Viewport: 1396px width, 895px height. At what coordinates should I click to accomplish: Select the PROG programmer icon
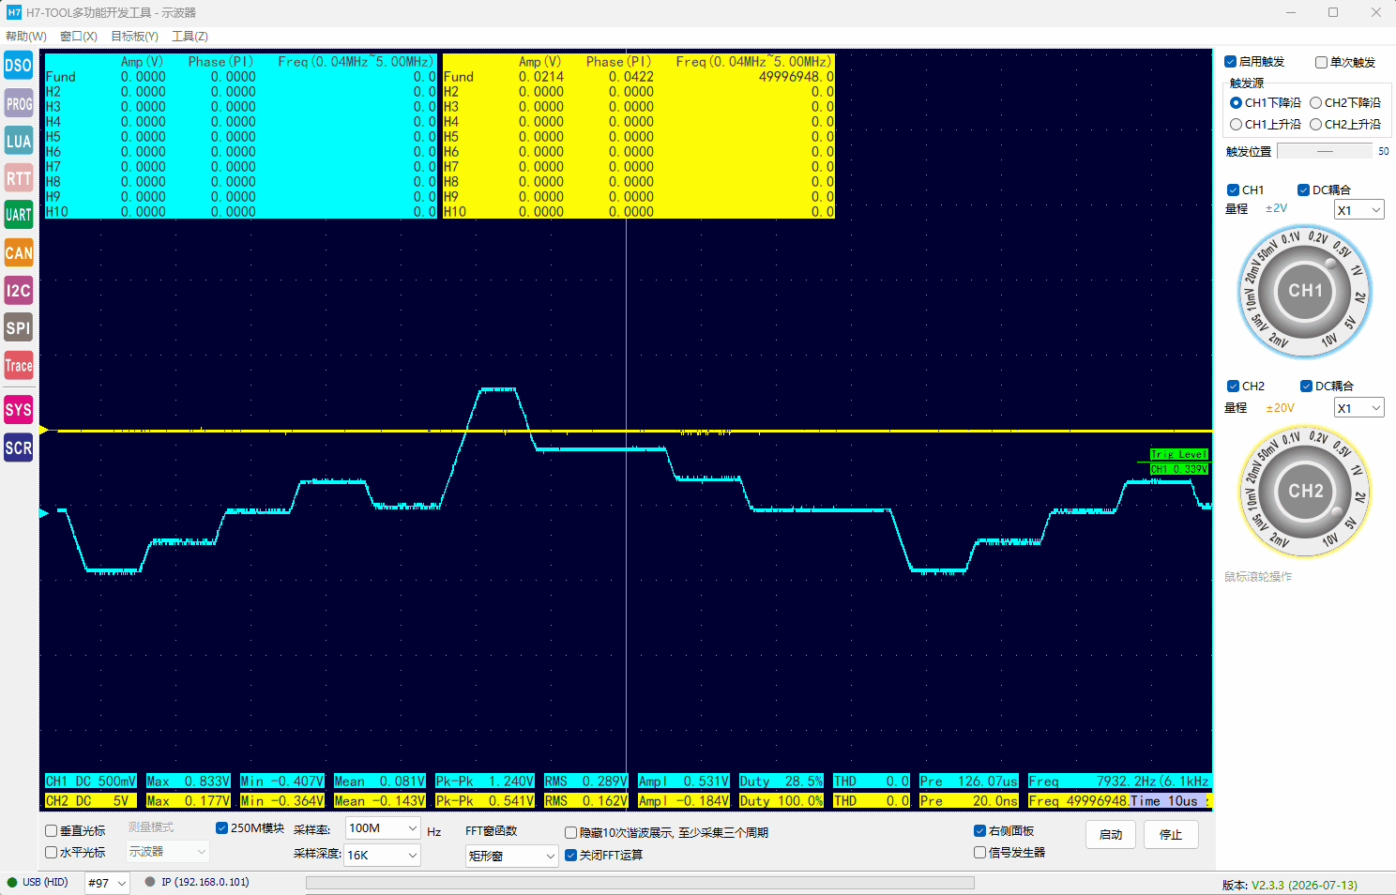[19, 103]
